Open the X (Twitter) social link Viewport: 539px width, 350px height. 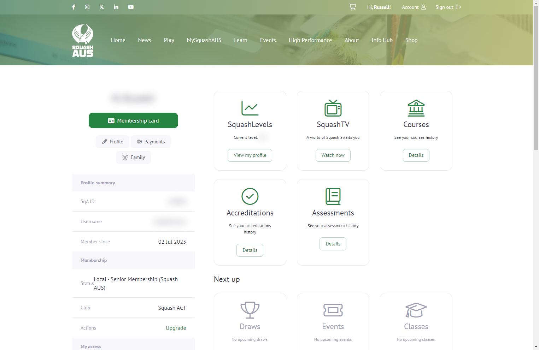click(102, 7)
